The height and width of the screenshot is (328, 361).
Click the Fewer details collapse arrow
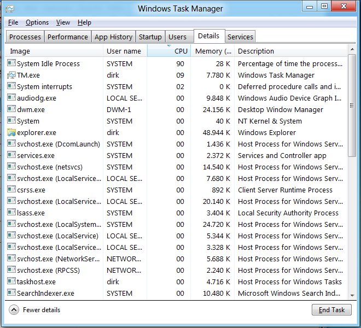[x=14, y=310]
